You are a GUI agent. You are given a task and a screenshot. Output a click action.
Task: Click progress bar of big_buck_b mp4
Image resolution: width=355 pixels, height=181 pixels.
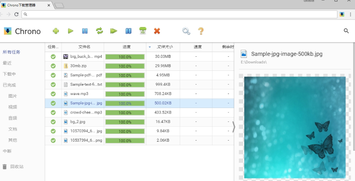tap(125, 57)
